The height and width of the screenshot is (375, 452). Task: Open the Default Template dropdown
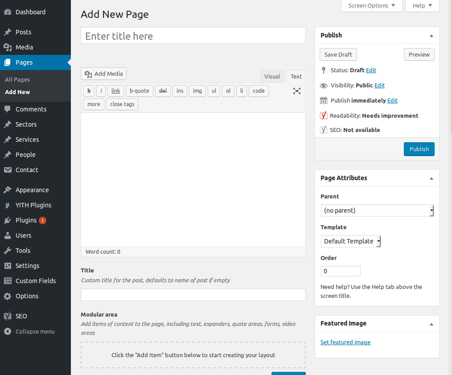(350, 241)
